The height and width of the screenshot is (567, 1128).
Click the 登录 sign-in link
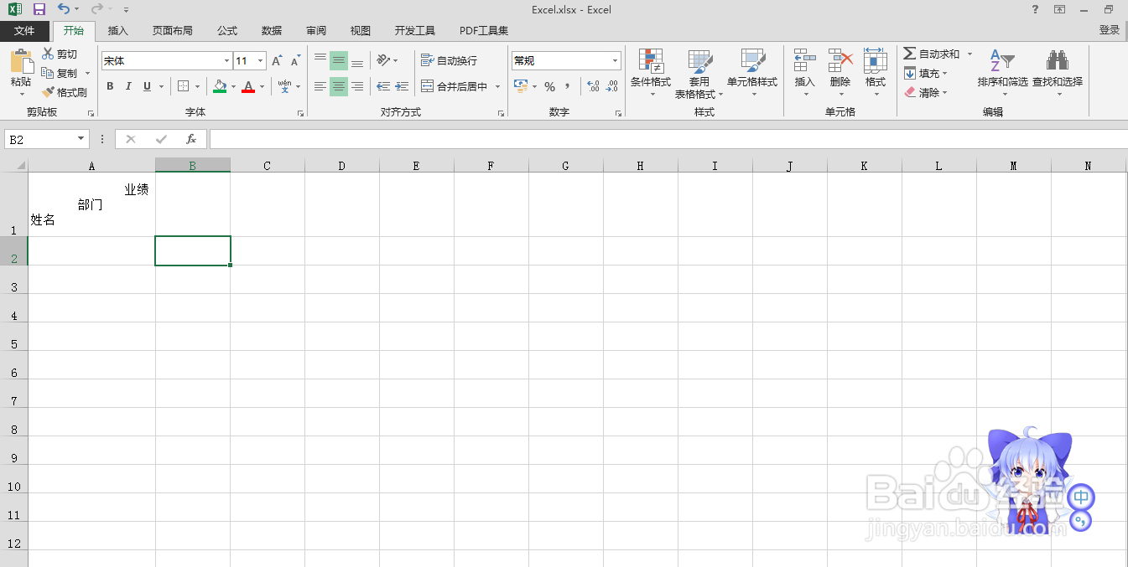1110,28
